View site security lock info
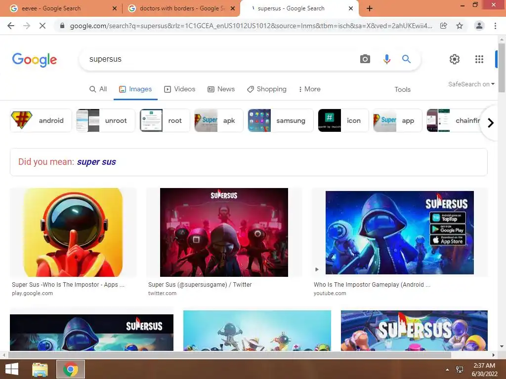The width and height of the screenshot is (506, 379). point(62,26)
